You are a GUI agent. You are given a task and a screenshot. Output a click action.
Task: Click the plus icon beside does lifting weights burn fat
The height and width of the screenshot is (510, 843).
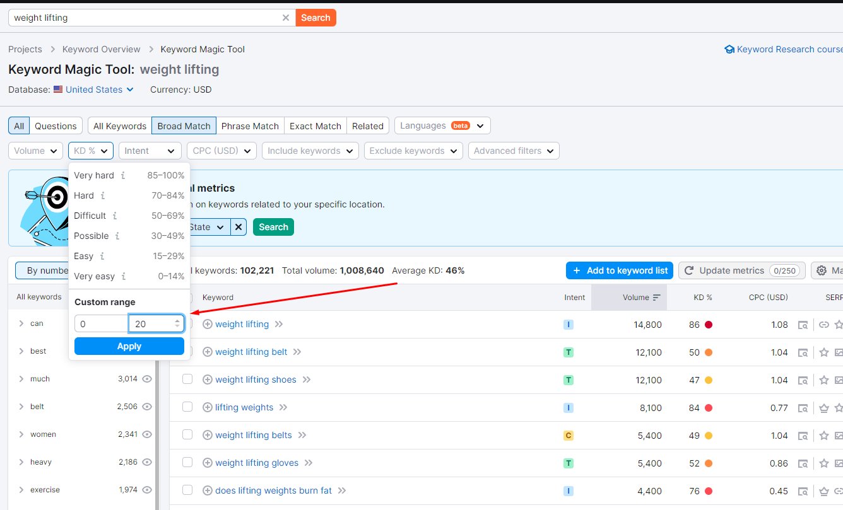(x=208, y=490)
